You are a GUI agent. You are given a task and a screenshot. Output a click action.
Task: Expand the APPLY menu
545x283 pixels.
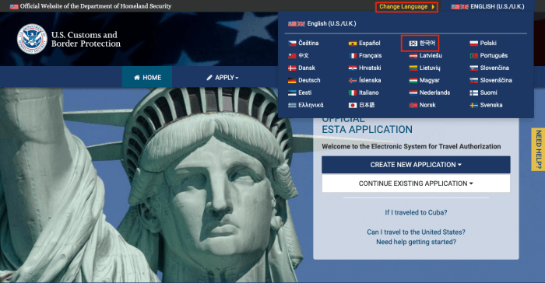[x=223, y=78]
